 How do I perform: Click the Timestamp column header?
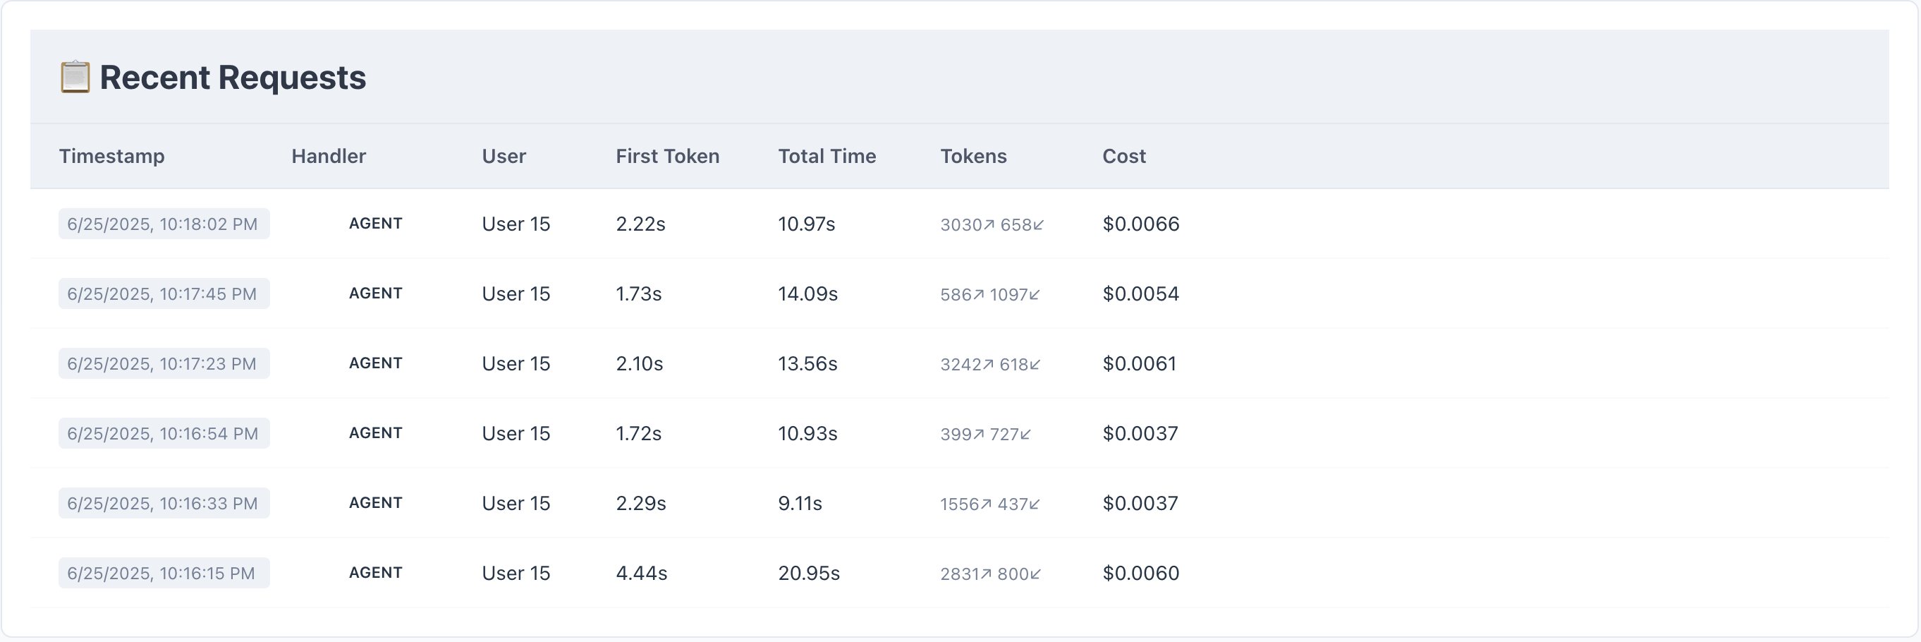pyautogui.click(x=112, y=156)
